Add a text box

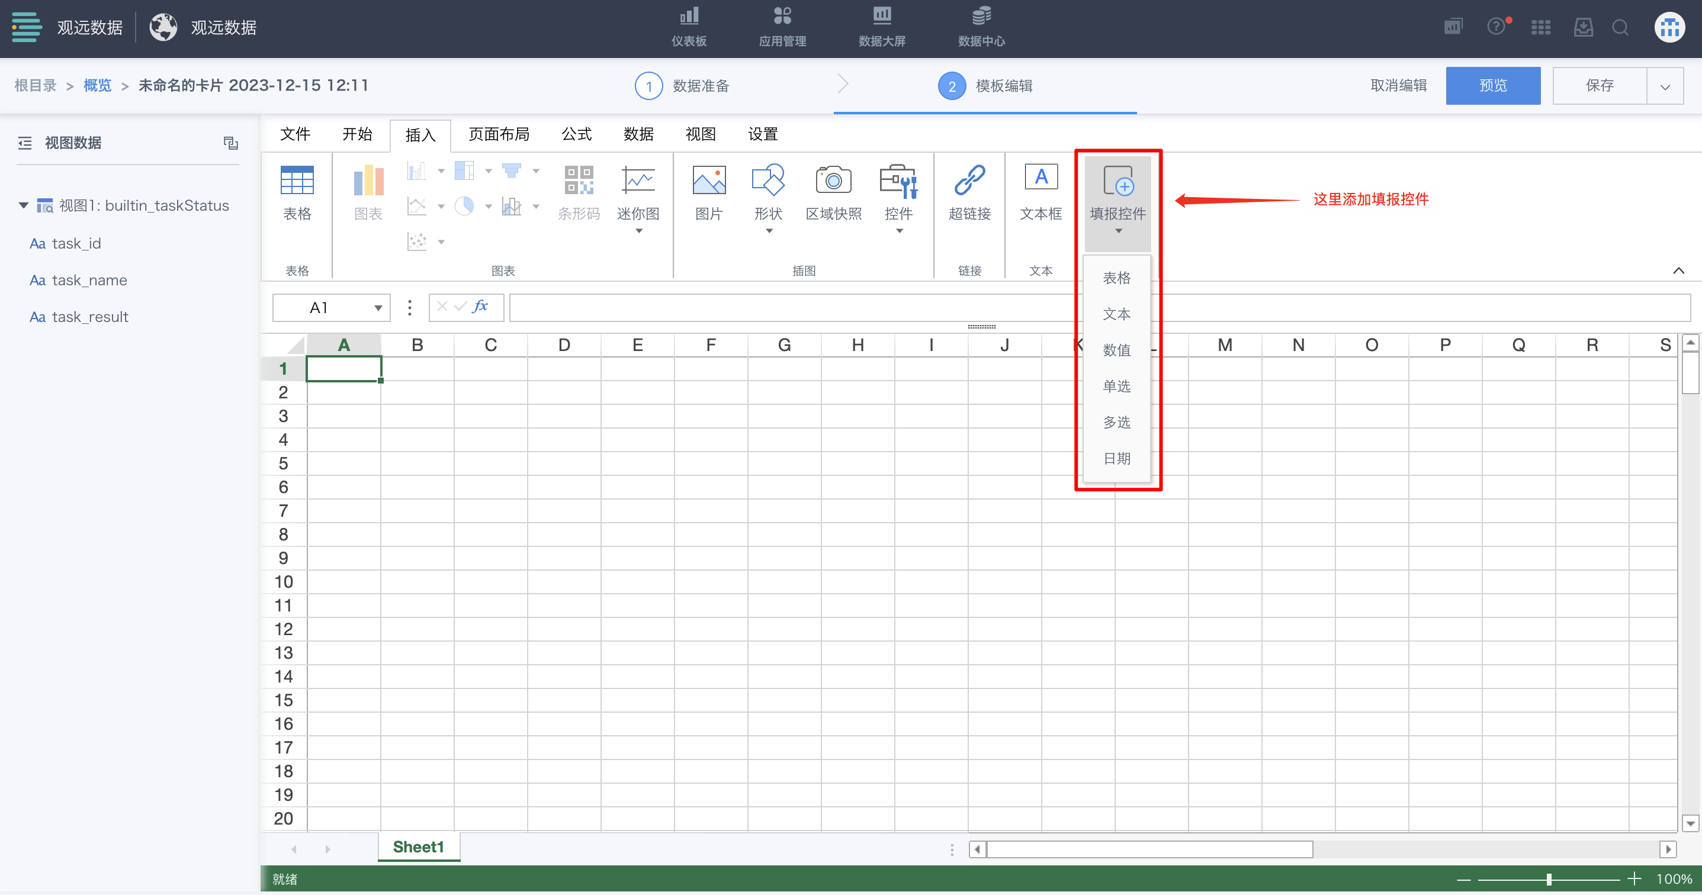point(1041,178)
